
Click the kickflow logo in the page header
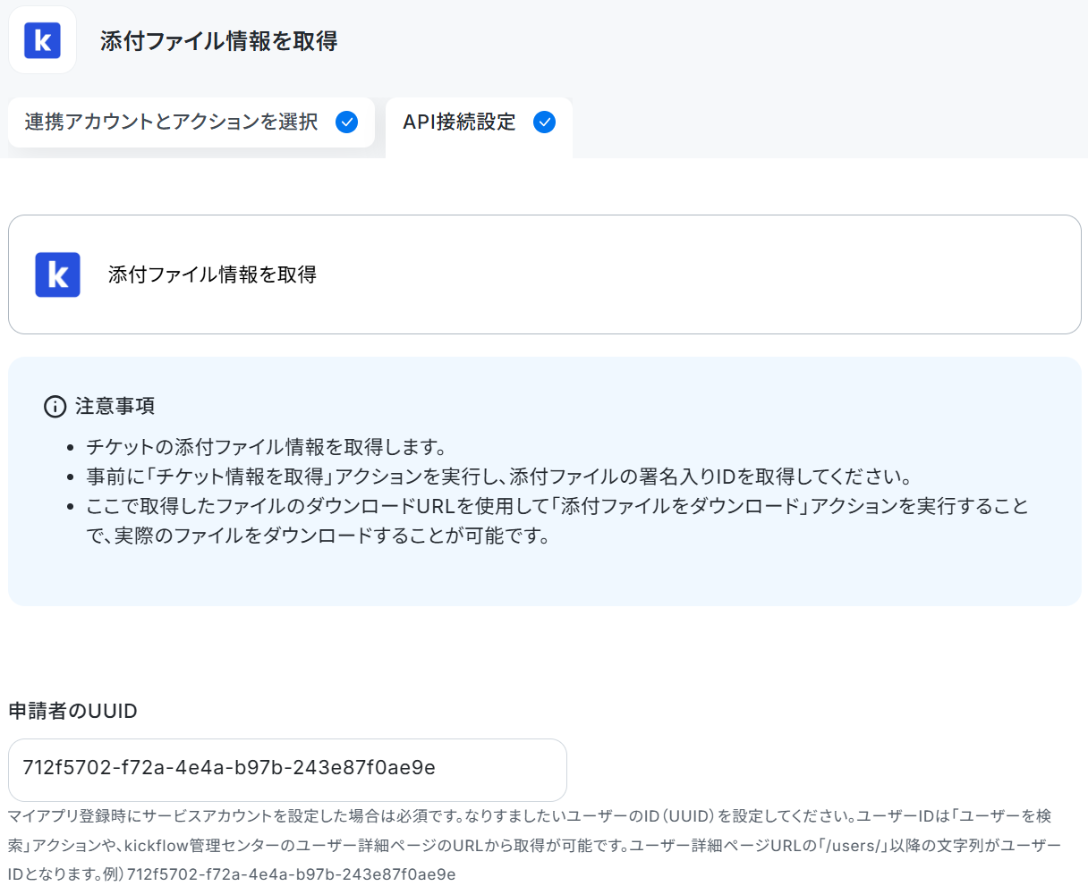(x=42, y=41)
